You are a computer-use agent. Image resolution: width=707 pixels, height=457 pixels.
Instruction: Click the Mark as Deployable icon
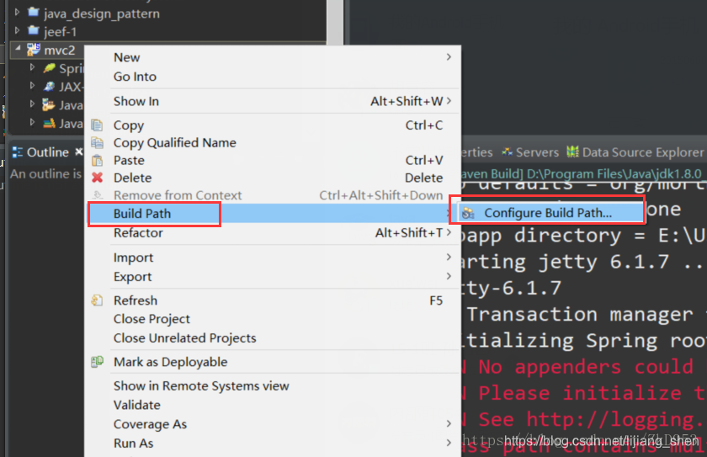[x=97, y=361]
